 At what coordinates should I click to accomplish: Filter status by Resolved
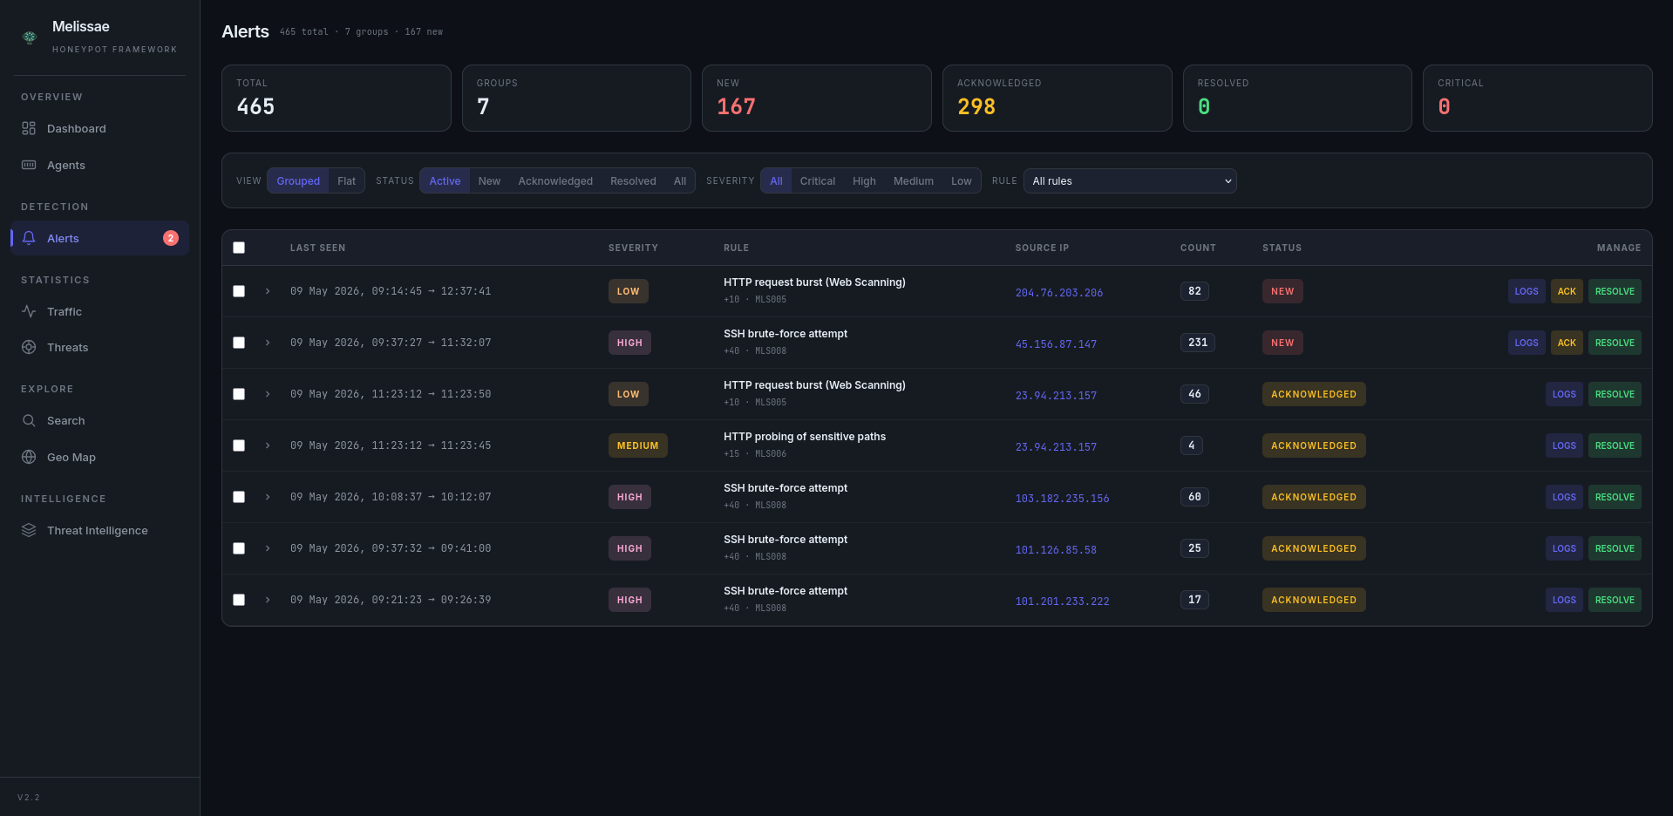click(x=633, y=180)
